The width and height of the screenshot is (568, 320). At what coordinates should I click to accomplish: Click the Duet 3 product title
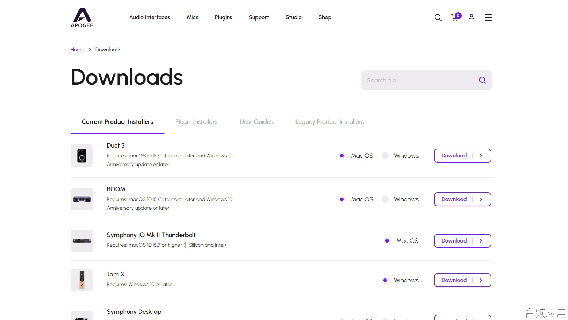click(116, 146)
